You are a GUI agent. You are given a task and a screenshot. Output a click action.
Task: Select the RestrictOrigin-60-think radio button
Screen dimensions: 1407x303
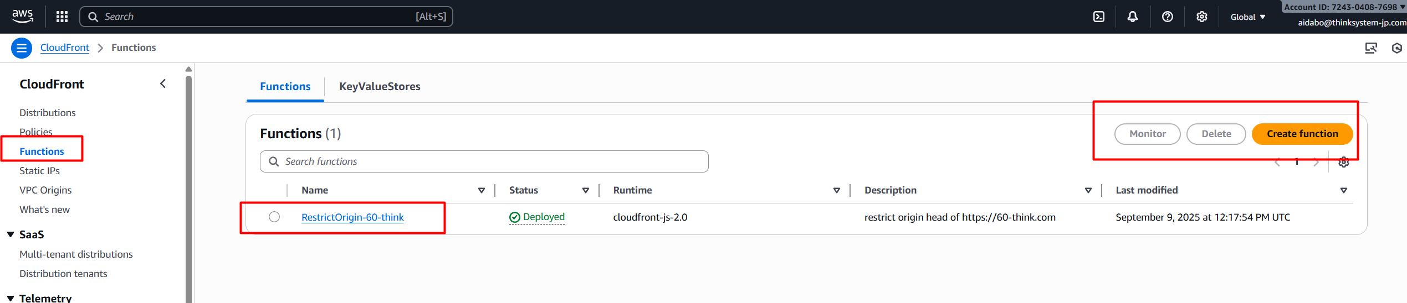[274, 217]
